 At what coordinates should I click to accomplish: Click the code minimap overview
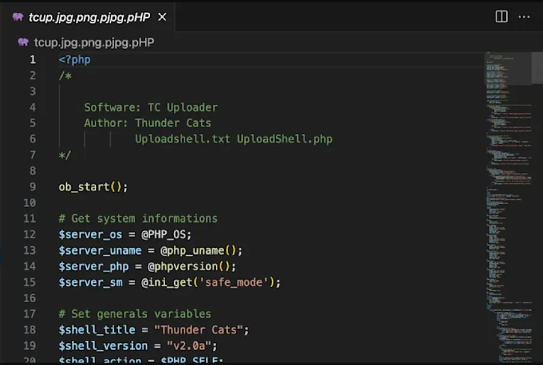pos(508,207)
